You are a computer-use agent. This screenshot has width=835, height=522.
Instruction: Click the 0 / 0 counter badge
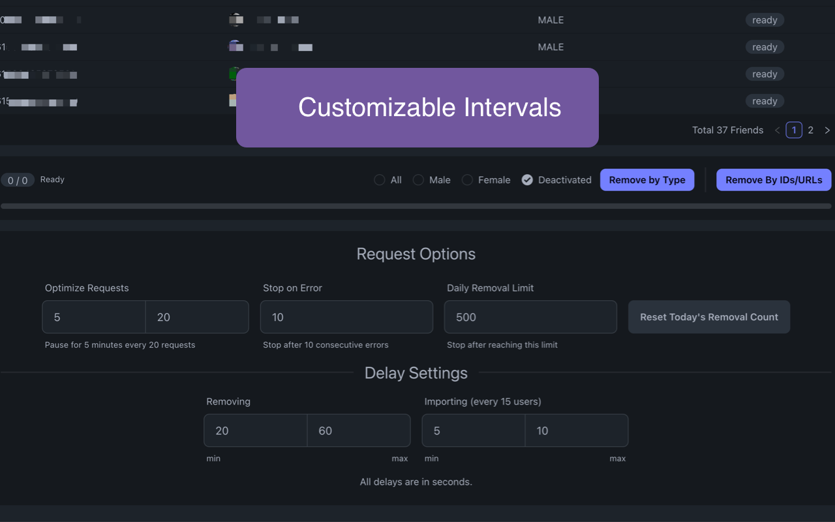pyautogui.click(x=18, y=180)
